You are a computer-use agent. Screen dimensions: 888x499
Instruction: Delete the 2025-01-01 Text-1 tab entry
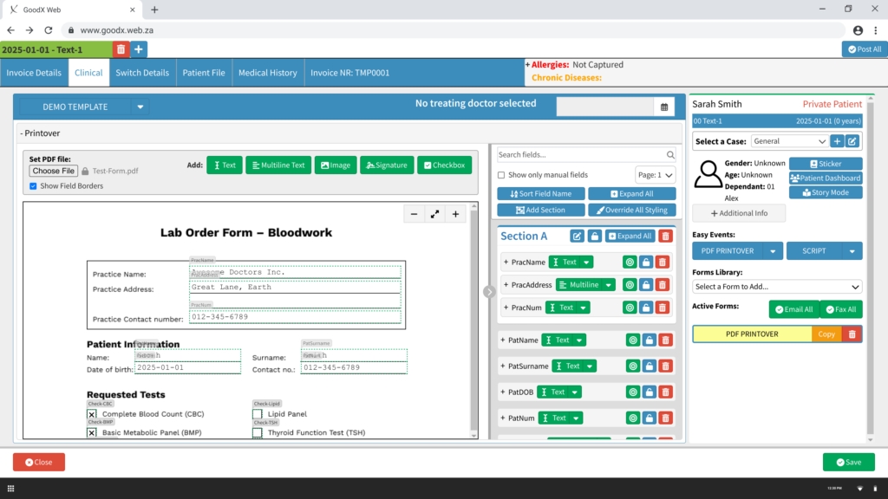[x=121, y=49]
